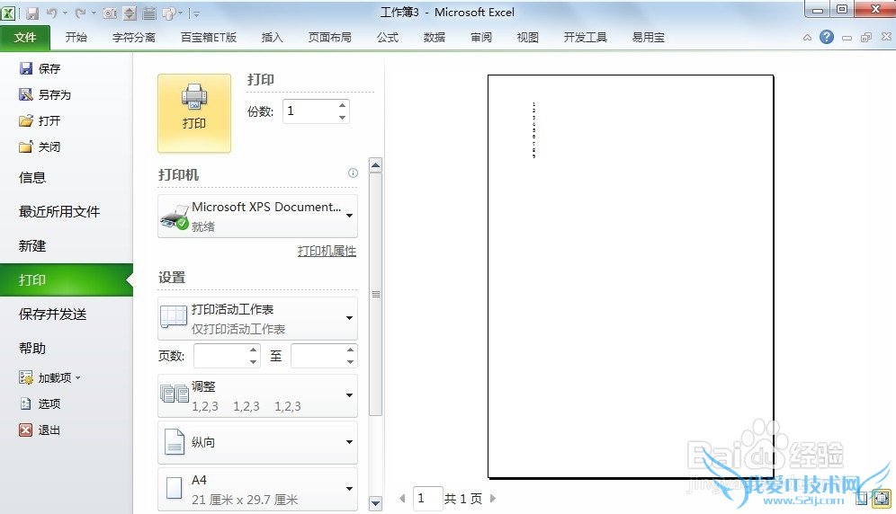This screenshot has width=896, height=514.
Task: Open the 纵向 orientation dropdown
Action: pos(257,442)
